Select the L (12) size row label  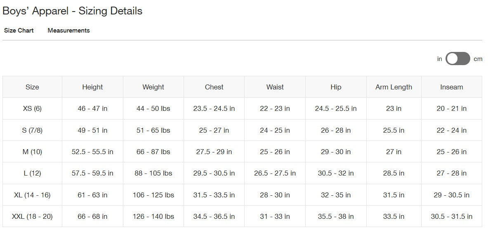pyautogui.click(x=32, y=173)
